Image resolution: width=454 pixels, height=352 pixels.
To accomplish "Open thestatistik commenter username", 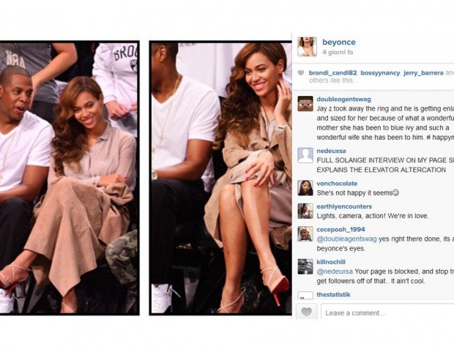I will click(x=333, y=295).
